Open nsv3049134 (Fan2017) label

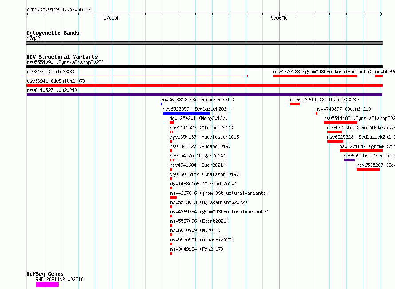click(197, 249)
